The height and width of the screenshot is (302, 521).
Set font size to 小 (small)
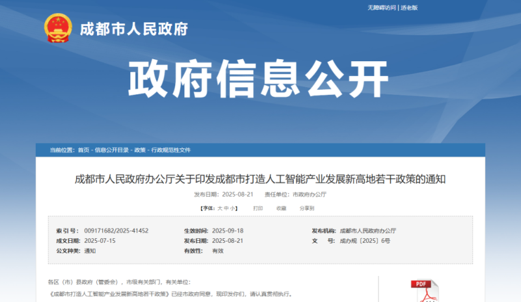232,208
